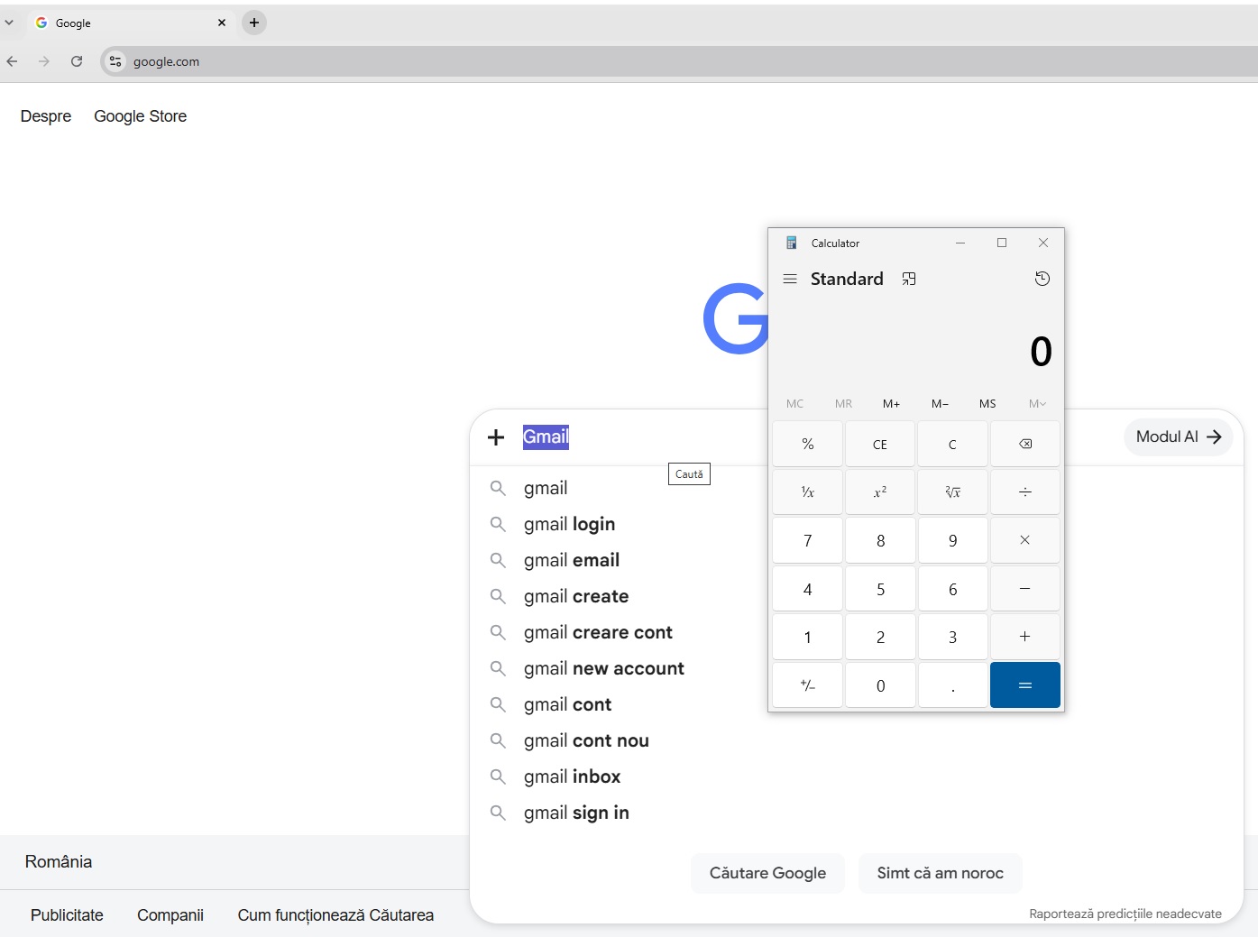Click the equals button in Calculator
The width and height of the screenshot is (1258, 937).
pyautogui.click(x=1025, y=685)
